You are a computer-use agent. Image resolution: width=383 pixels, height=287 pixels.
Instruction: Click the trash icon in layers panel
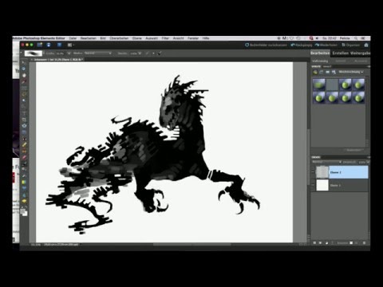tap(364, 243)
